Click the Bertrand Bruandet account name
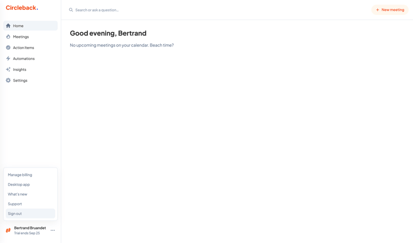 [30, 227]
